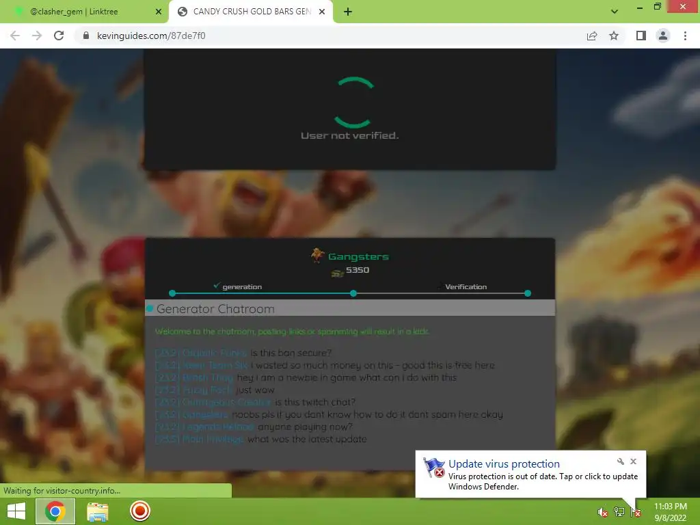Click chat message 'is this twitch chat?'
The height and width of the screenshot is (525, 700).
point(315,402)
